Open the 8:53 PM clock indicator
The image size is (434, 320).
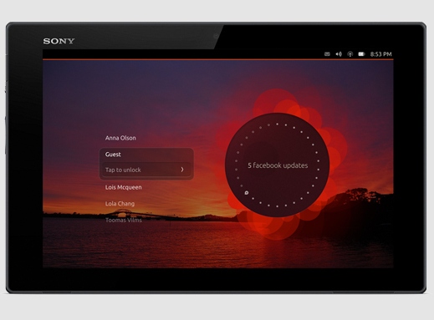tap(380, 54)
